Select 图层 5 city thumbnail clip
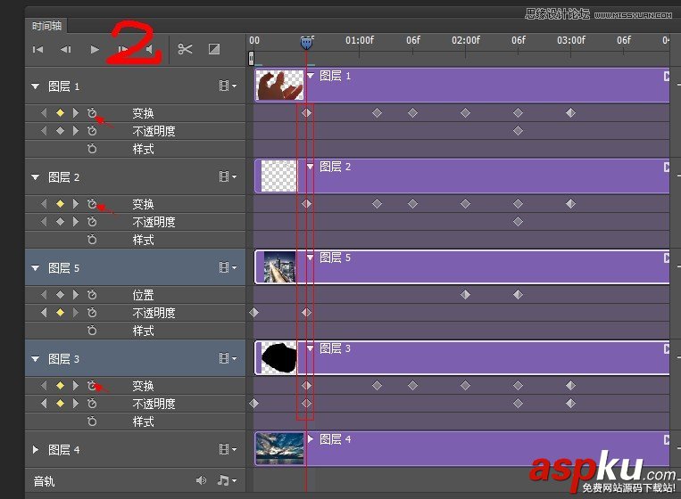681x499 pixels. click(x=279, y=267)
